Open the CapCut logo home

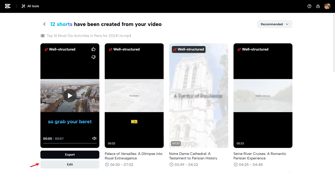[x=8, y=6]
